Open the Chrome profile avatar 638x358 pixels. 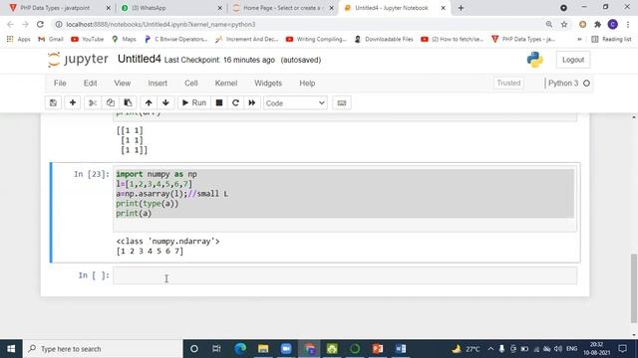613,24
